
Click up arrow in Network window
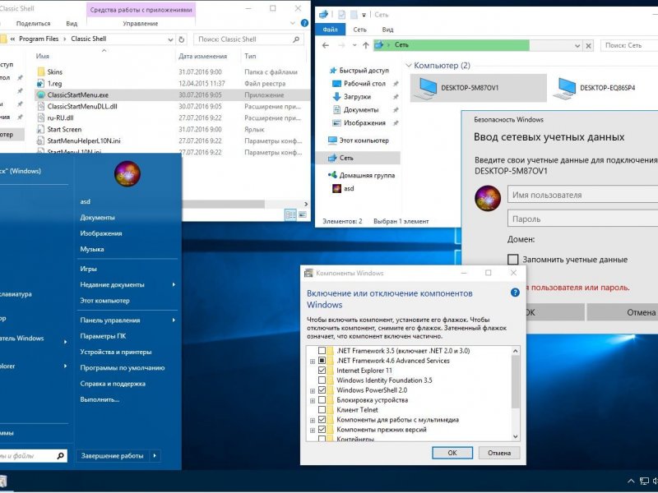tap(366, 45)
